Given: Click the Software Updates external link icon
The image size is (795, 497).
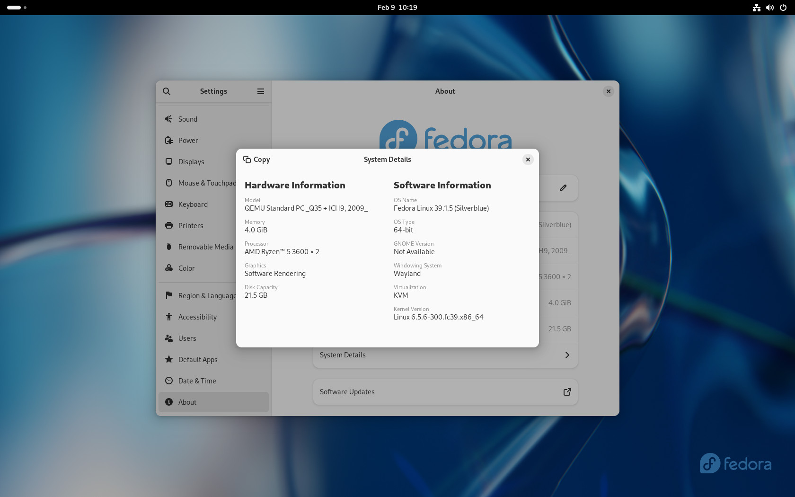Looking at the screenshot, I should coord(567,392).
